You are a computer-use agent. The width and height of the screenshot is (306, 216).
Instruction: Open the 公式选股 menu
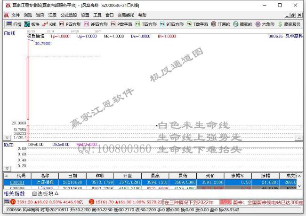(x=69, y=15)
